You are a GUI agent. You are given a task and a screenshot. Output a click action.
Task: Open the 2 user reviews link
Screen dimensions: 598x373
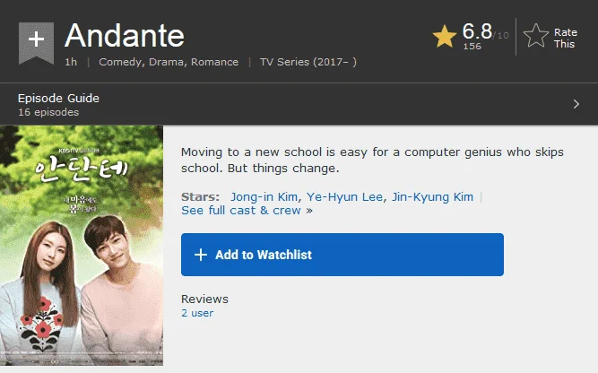coord(197,313)
